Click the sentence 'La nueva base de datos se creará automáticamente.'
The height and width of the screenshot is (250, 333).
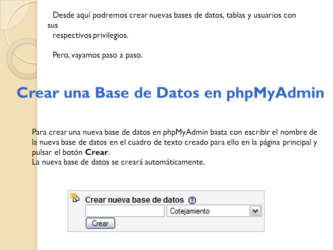118,162
